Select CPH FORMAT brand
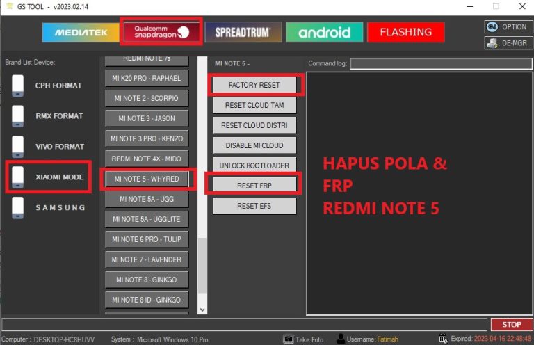 pyautogui.click(x=58, y=86)
